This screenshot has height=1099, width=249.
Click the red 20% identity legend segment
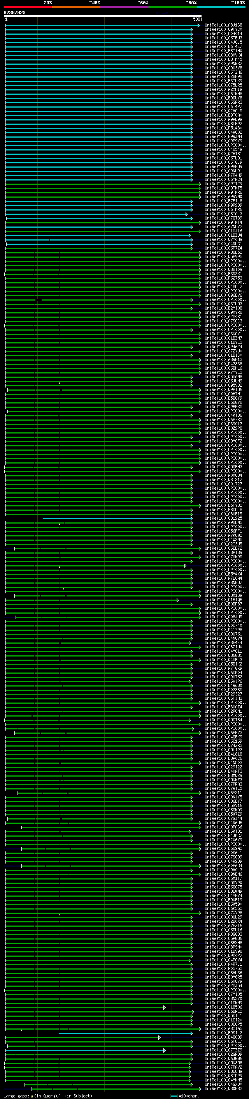28,7
